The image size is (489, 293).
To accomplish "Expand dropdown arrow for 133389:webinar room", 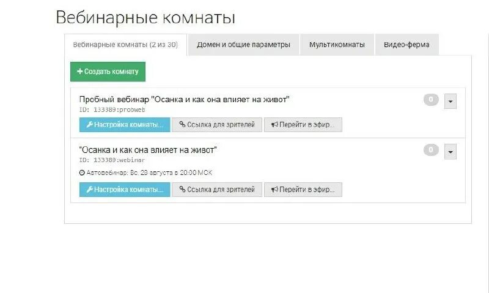I will 450,152.
